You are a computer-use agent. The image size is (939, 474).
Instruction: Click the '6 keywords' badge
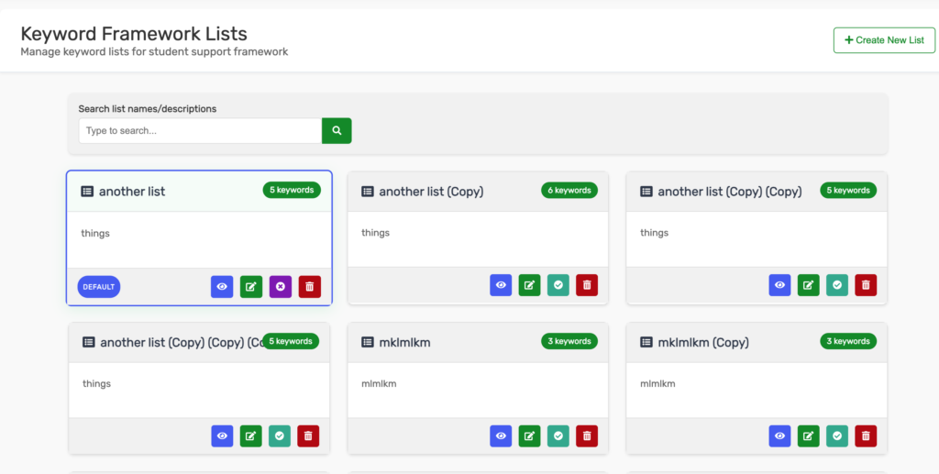569,191
